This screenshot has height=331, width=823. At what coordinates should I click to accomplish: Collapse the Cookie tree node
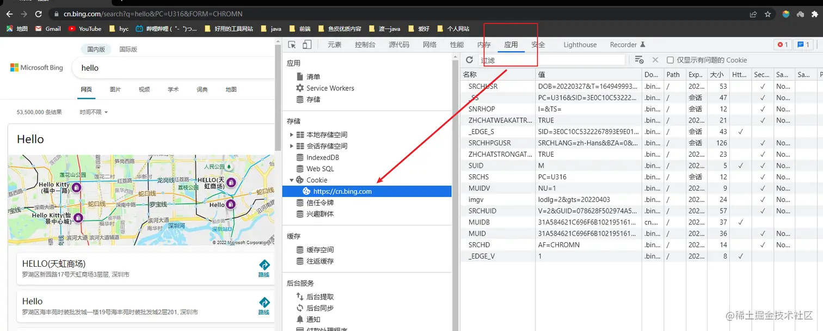tap(292, 180)
